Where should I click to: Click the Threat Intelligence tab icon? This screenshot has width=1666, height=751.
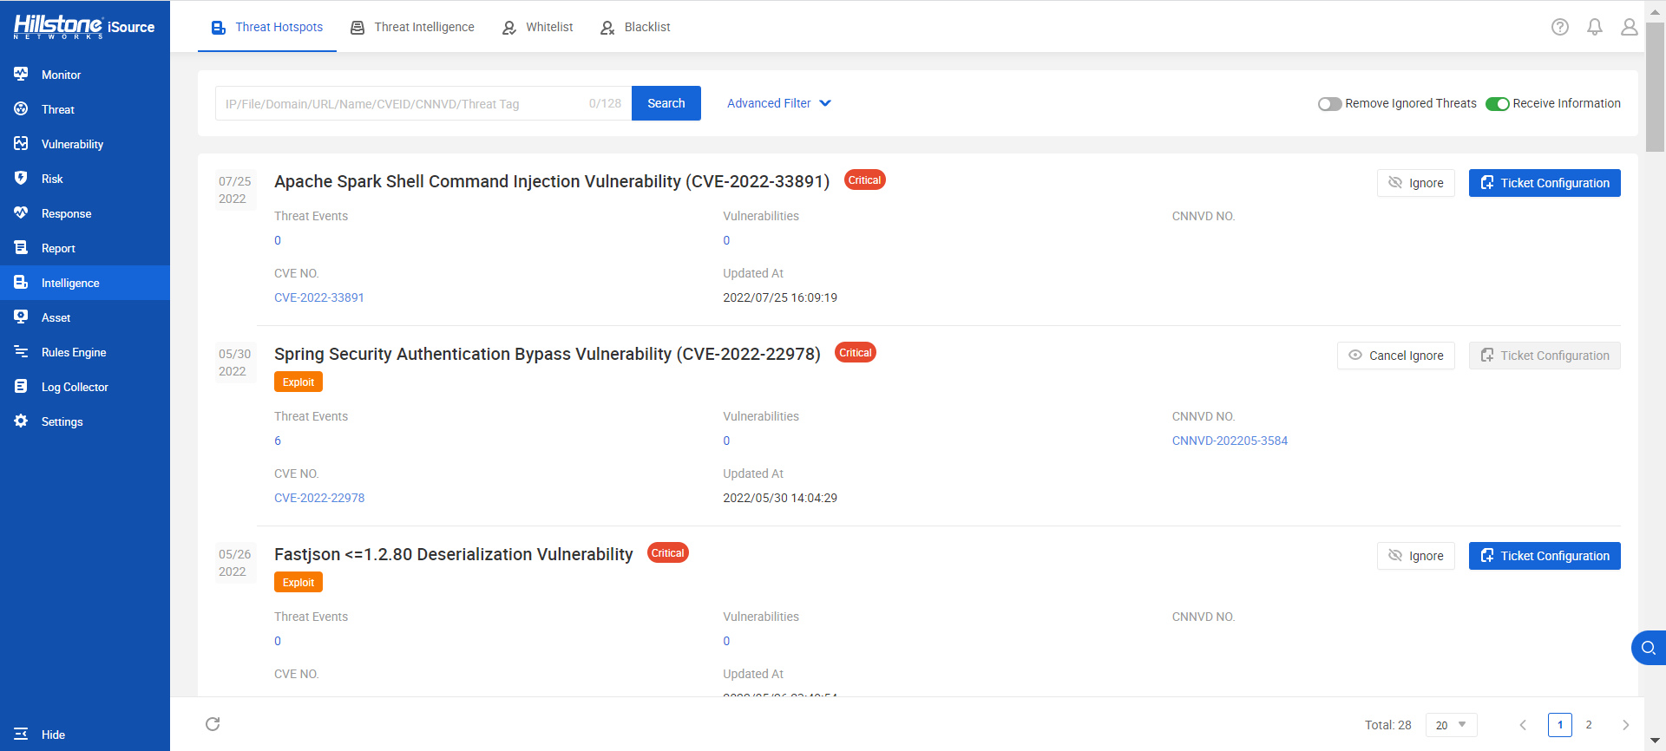(357, 28)
